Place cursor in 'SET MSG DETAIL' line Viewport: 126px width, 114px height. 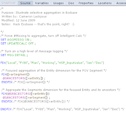pyautogui.click(x=14, y=55)
